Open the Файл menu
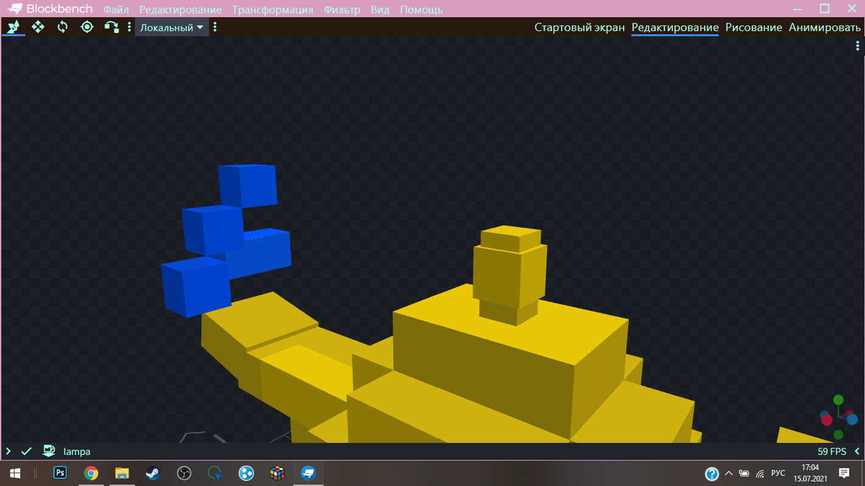865x486 pixels. coord(116,9)
